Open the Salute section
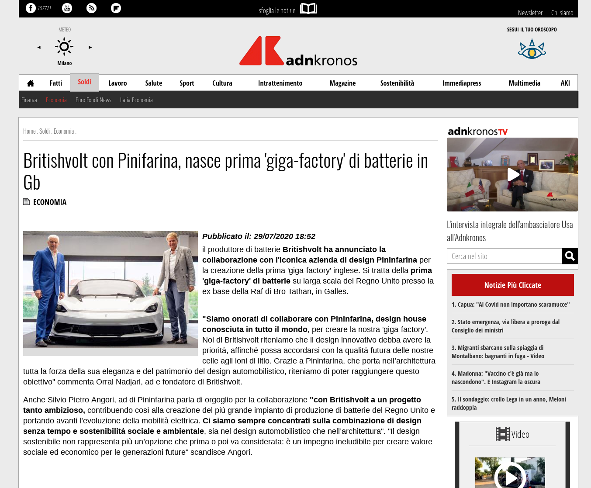Image resolution: width=591 pixels, height=488 pixels. click(154, 83)
